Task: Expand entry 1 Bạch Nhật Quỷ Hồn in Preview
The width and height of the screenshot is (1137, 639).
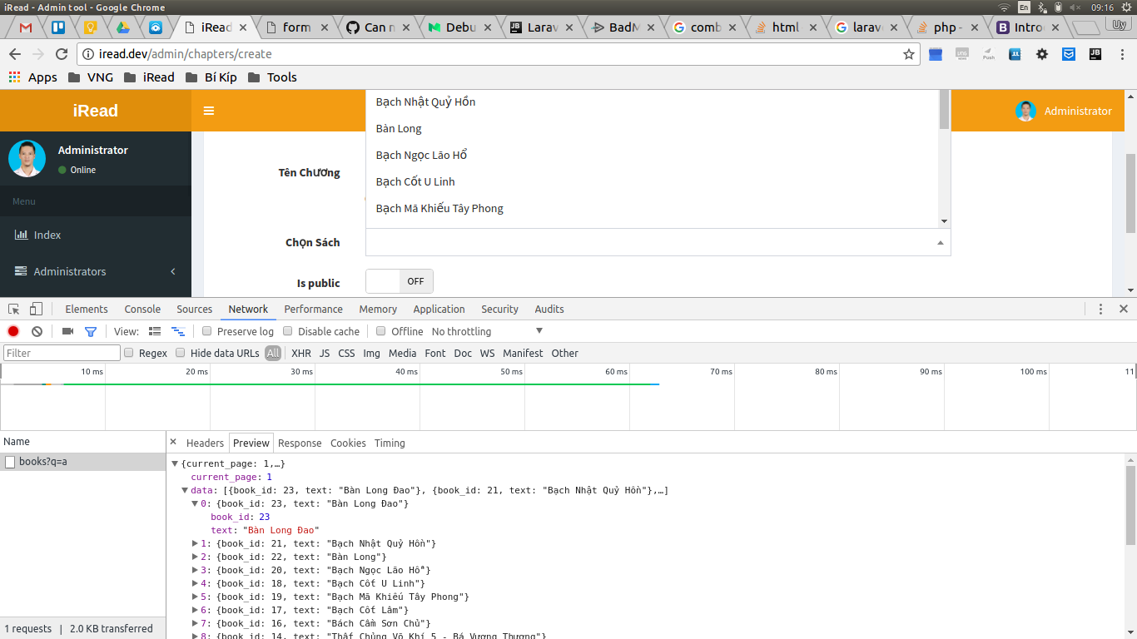Action: pyautogui.click(x=194, y=543)
